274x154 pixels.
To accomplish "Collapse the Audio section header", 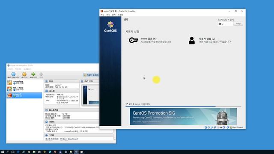I will [x=79, y=135].
